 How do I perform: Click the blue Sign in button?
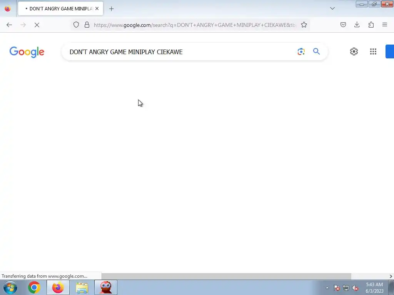tap(390, 51)
